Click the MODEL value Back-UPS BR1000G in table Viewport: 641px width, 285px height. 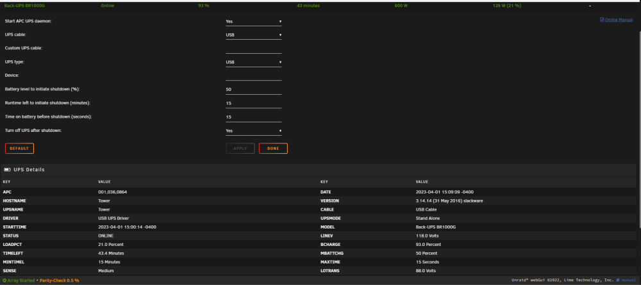point(435,227)
